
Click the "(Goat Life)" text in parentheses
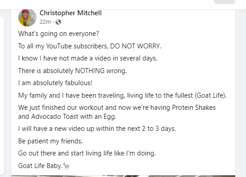[x=211, y=95]
